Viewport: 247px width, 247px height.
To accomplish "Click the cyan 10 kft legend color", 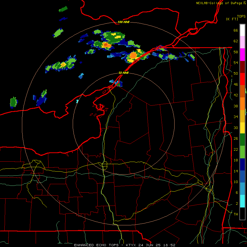I will pos(242,201).
